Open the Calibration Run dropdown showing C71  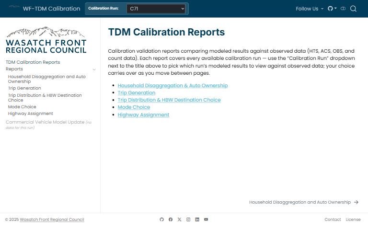click(x=156, y=9)
